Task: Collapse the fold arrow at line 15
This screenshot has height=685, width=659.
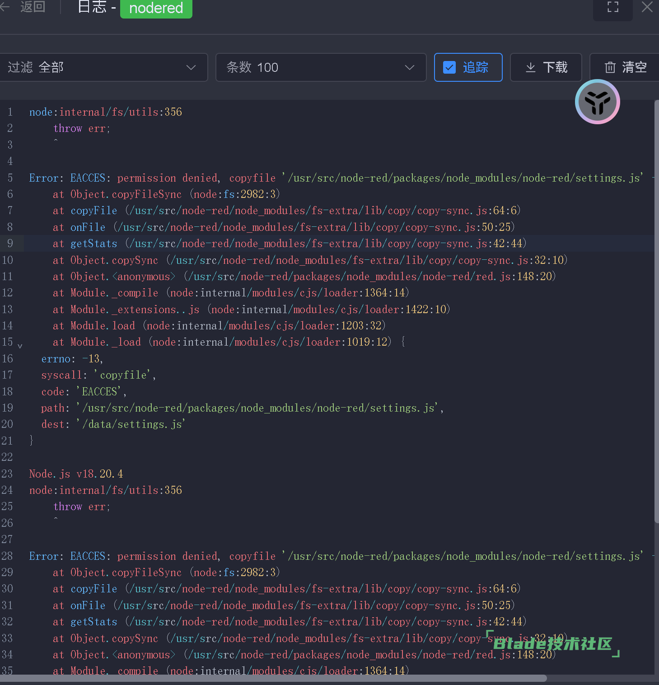Action: (20, 346)
